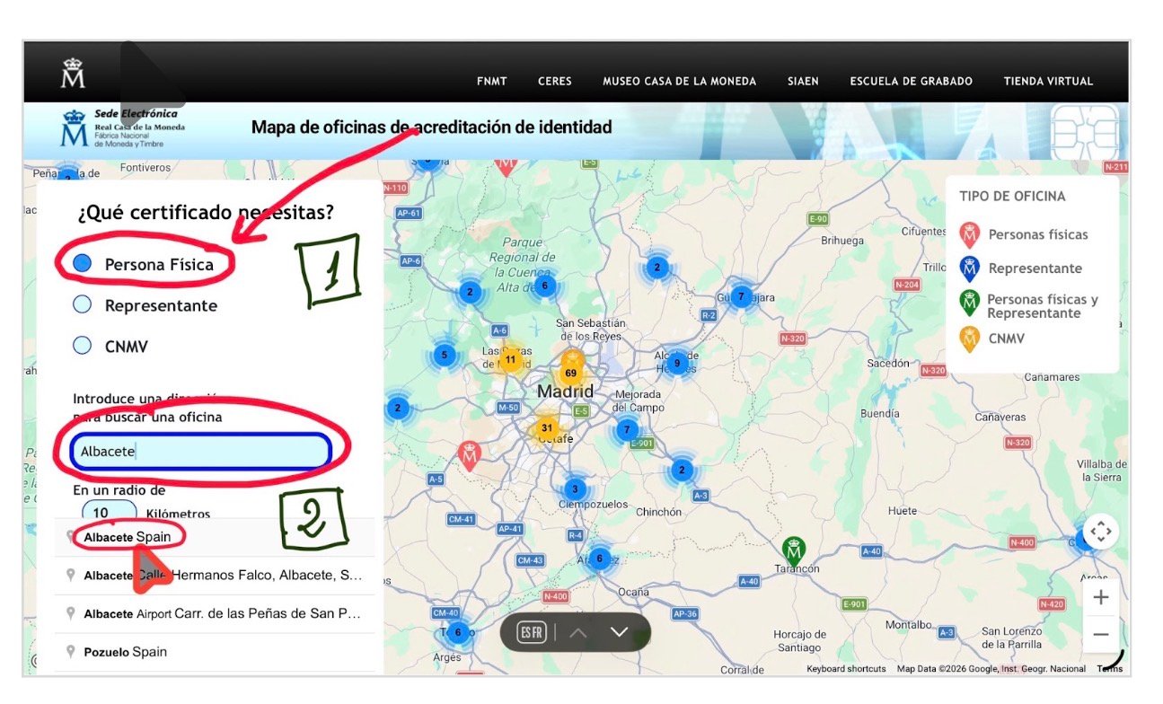Image resolution: width=1163 pixels, height=704 pixels.
Task: Select the Albacete Spain suggestion in the list
Action: pos(126,537)
